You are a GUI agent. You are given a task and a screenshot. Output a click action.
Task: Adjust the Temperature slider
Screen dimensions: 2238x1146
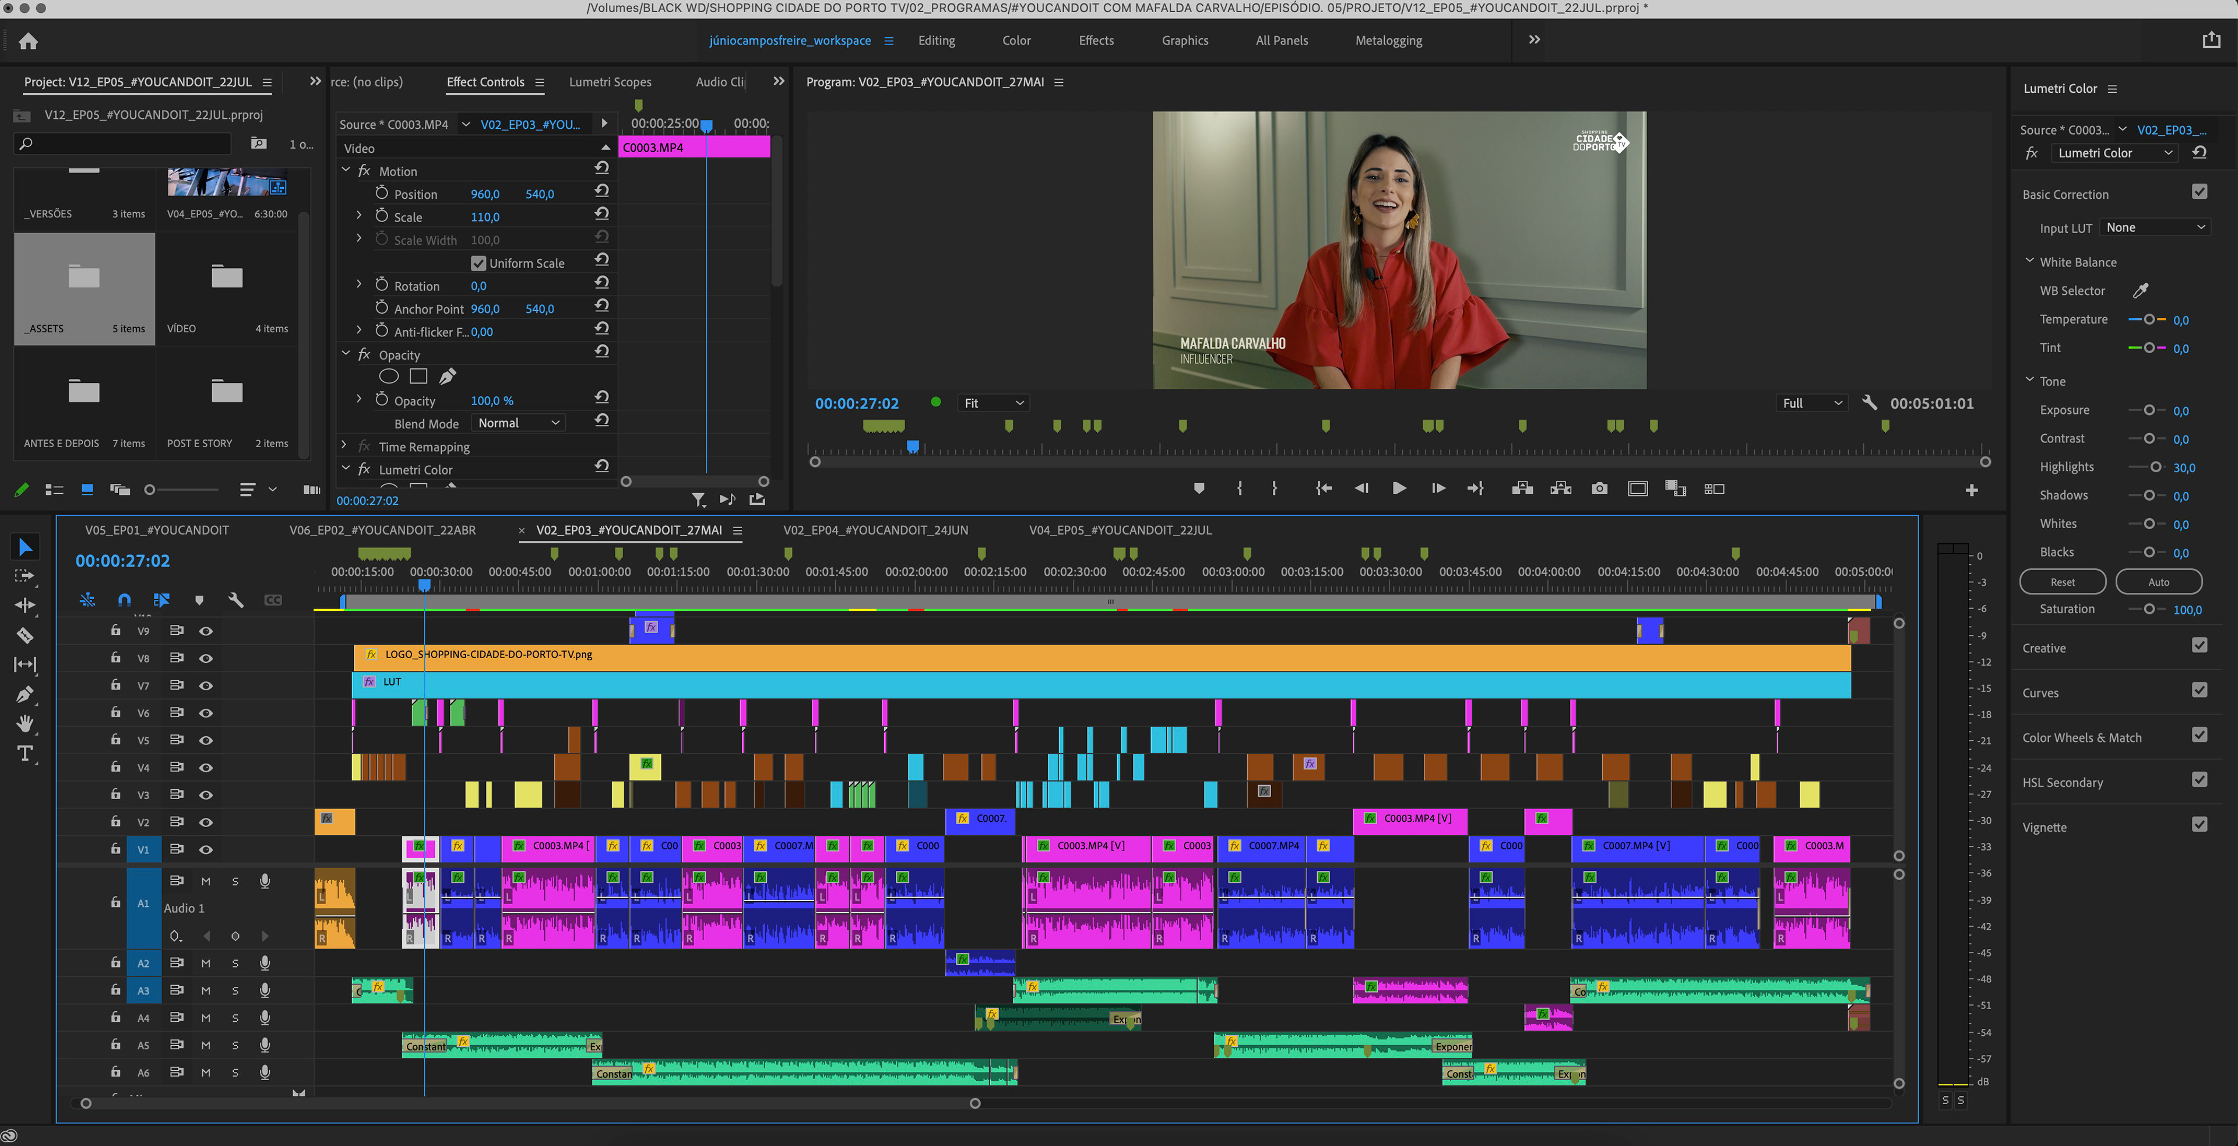(2148, 319)
